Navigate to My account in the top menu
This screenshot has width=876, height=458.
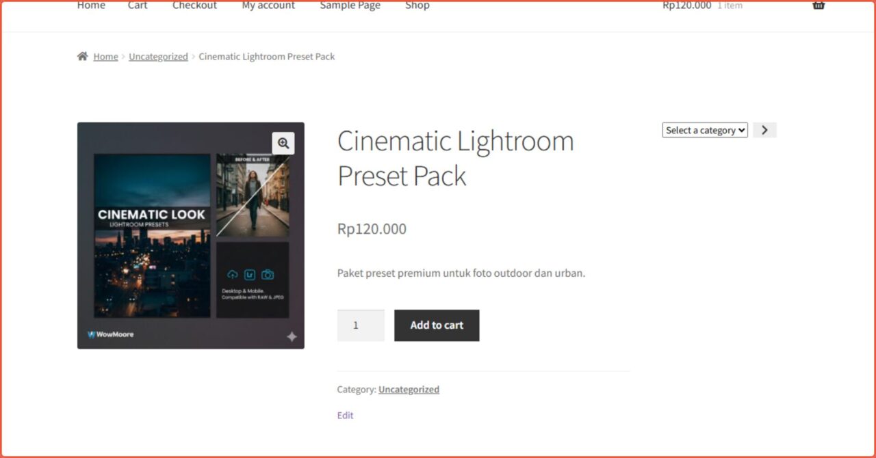click(268, 5)
